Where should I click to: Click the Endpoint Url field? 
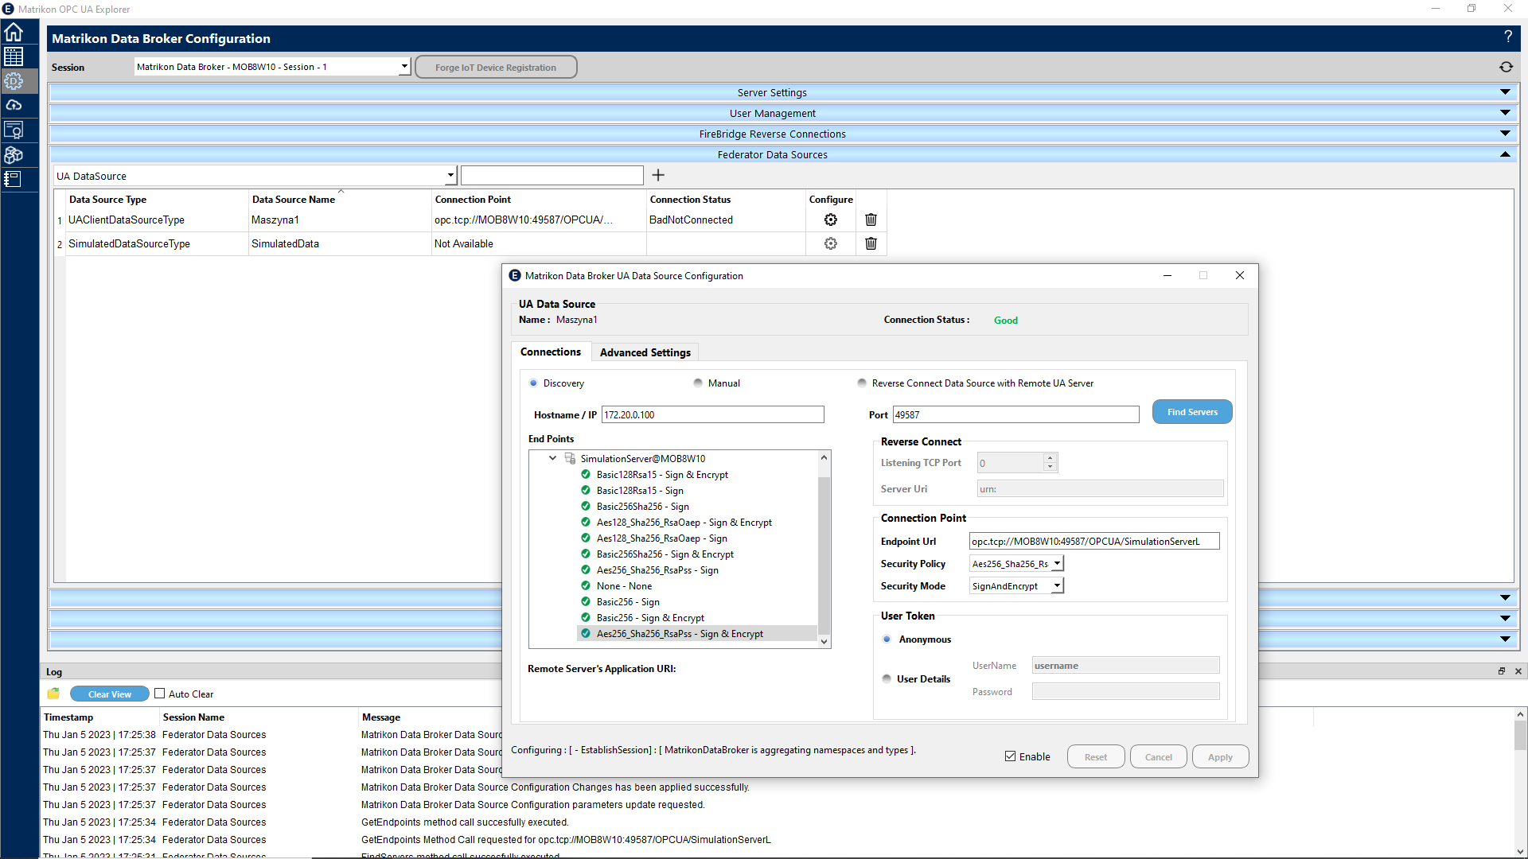pyautogui.click(x=1094, y=542)
